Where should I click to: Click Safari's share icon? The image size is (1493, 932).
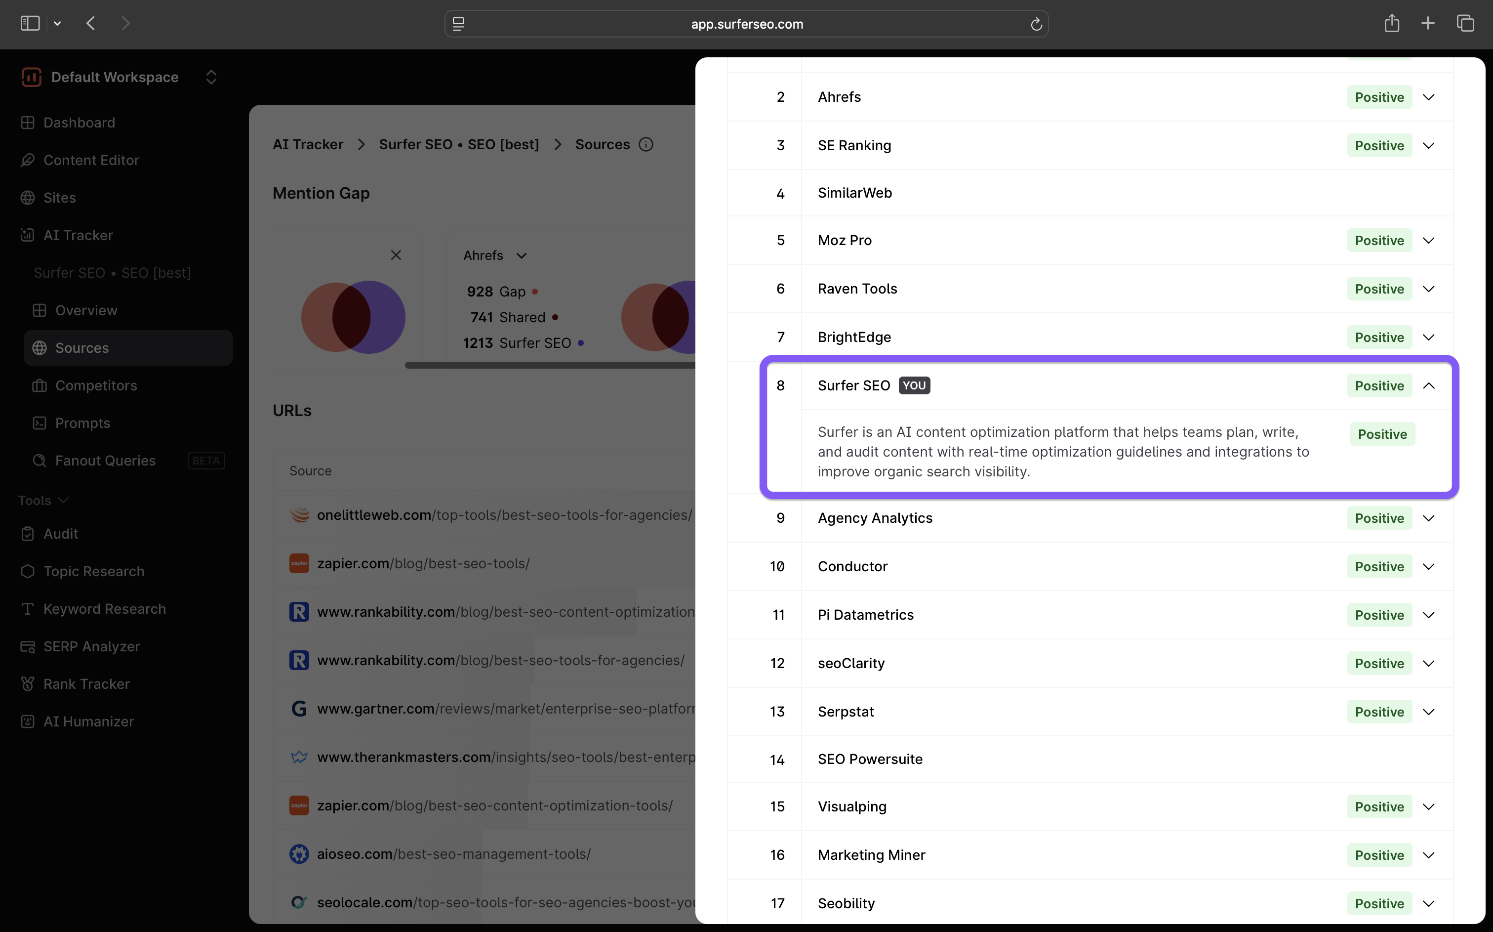[1391, 24]
